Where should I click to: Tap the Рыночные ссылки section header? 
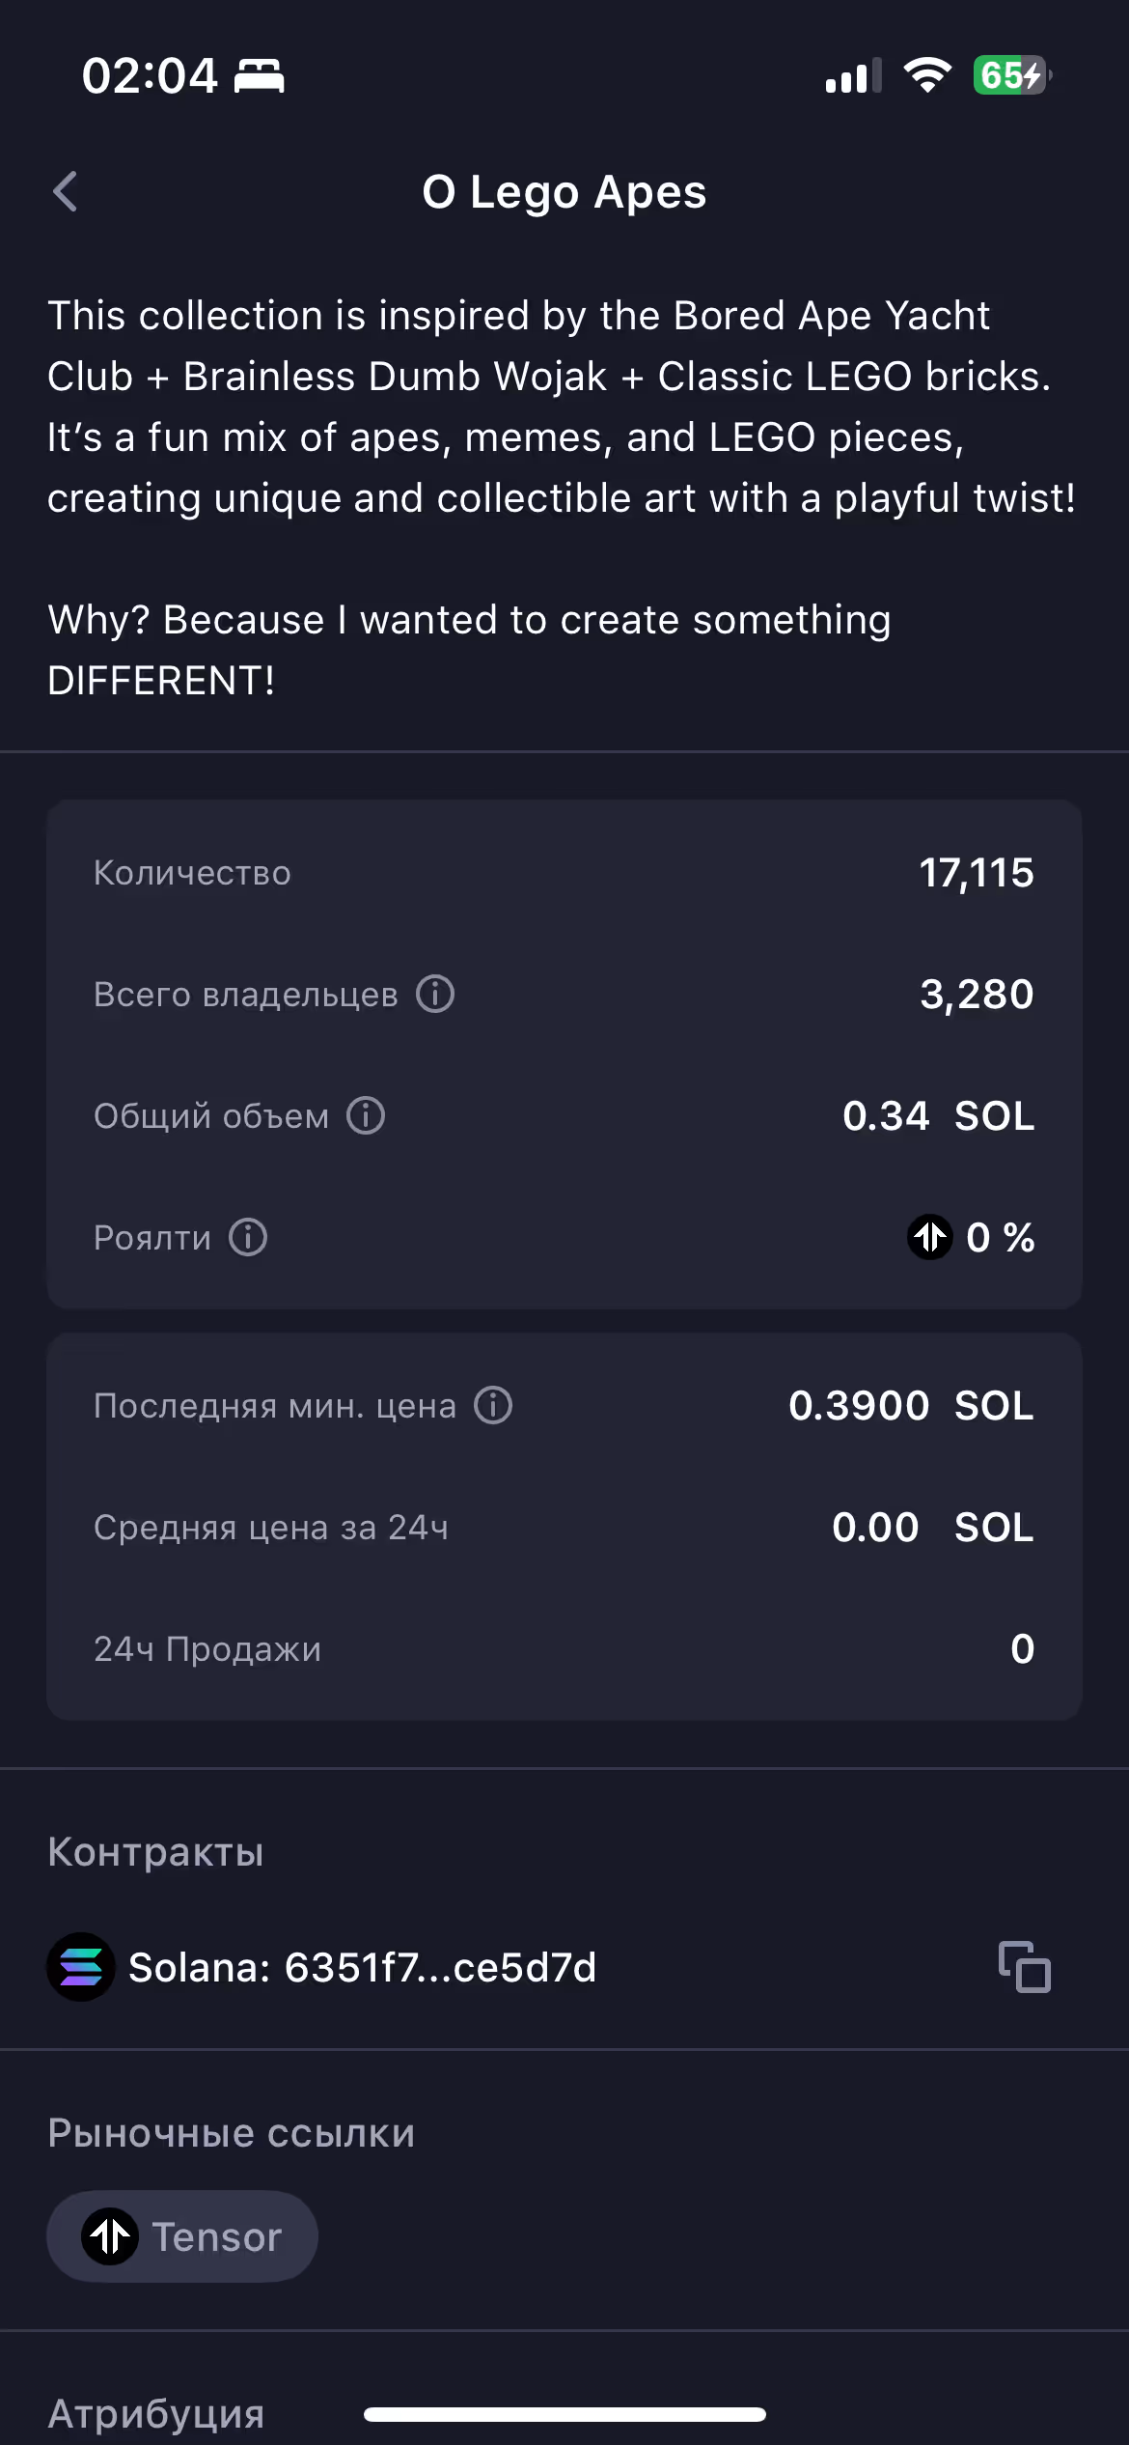232,2133
